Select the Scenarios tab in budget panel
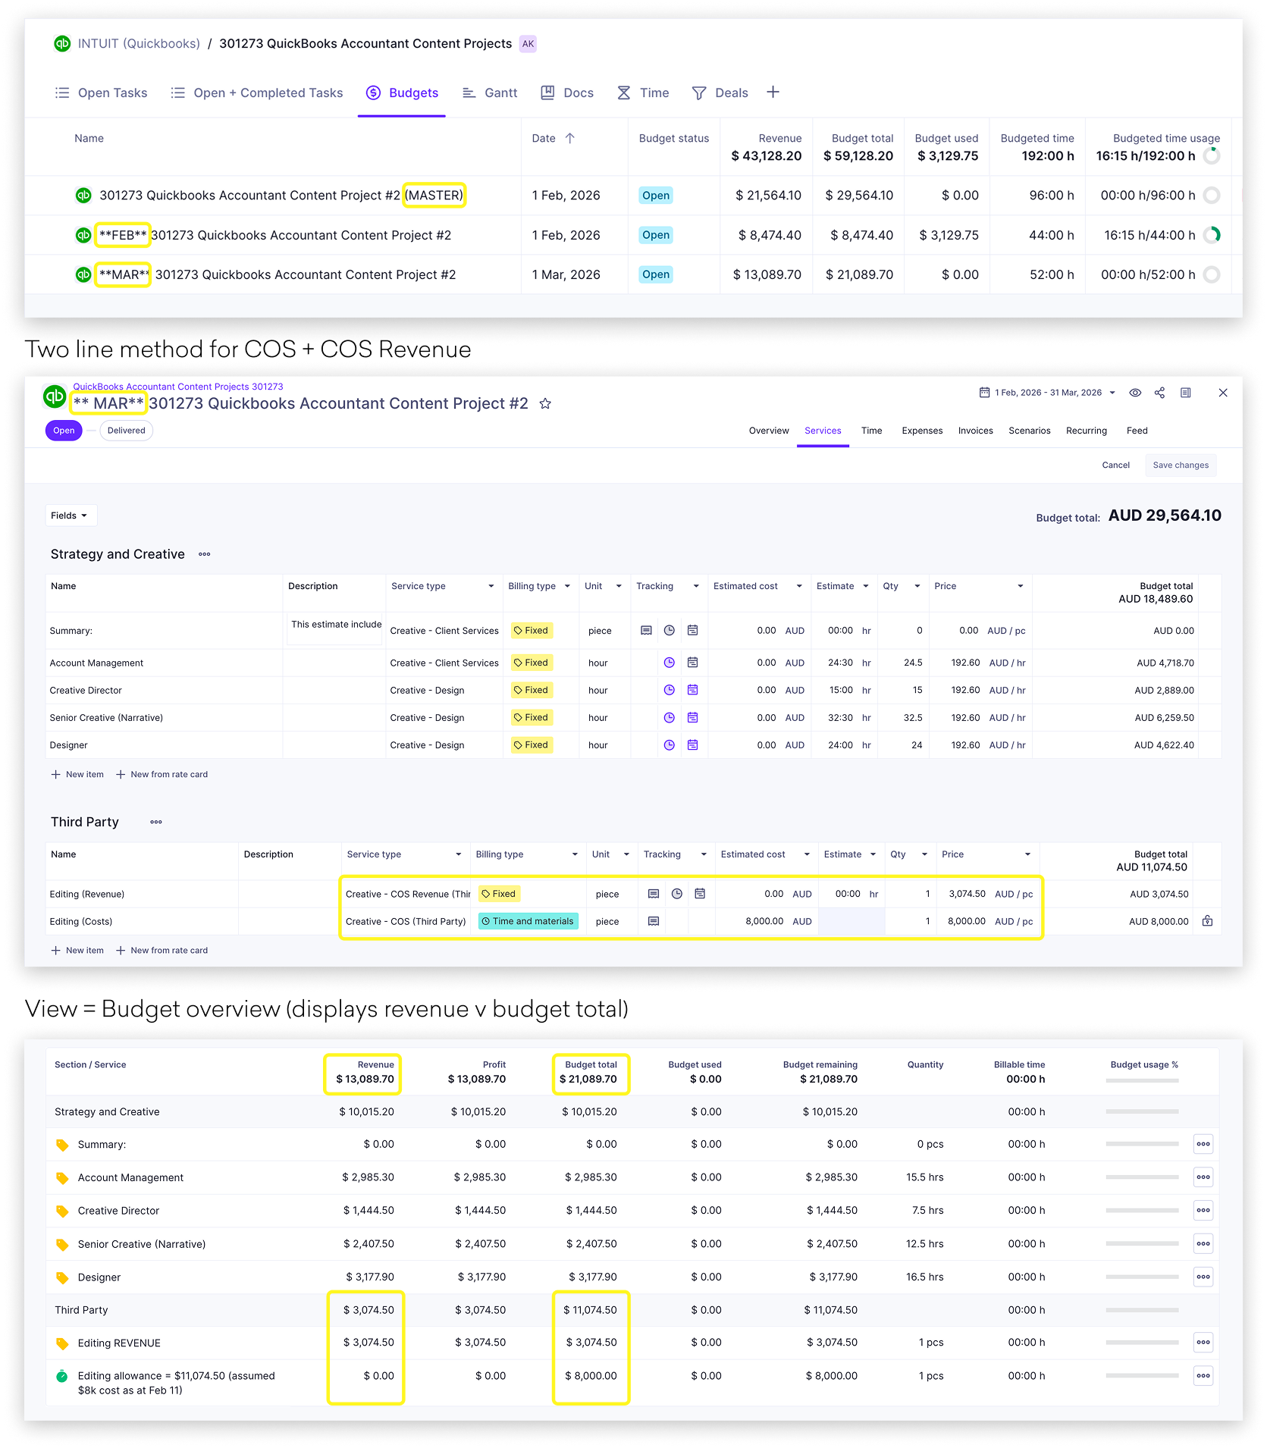 pos(1029,431)
